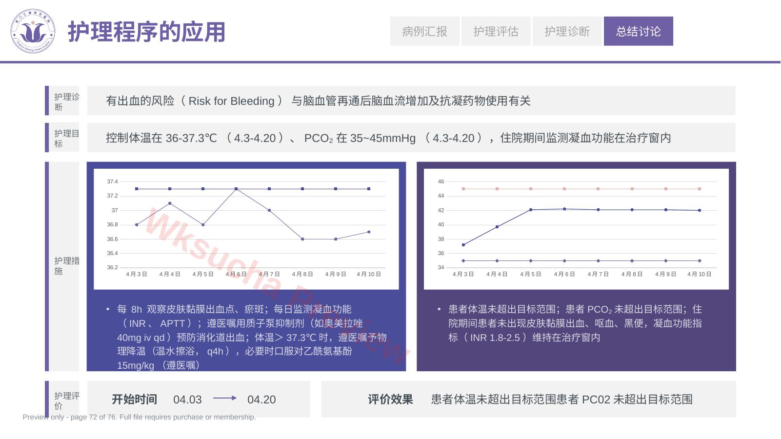Click the 40 axis value on PCO₂ chart
781x439 pixels.
point(441,224)
